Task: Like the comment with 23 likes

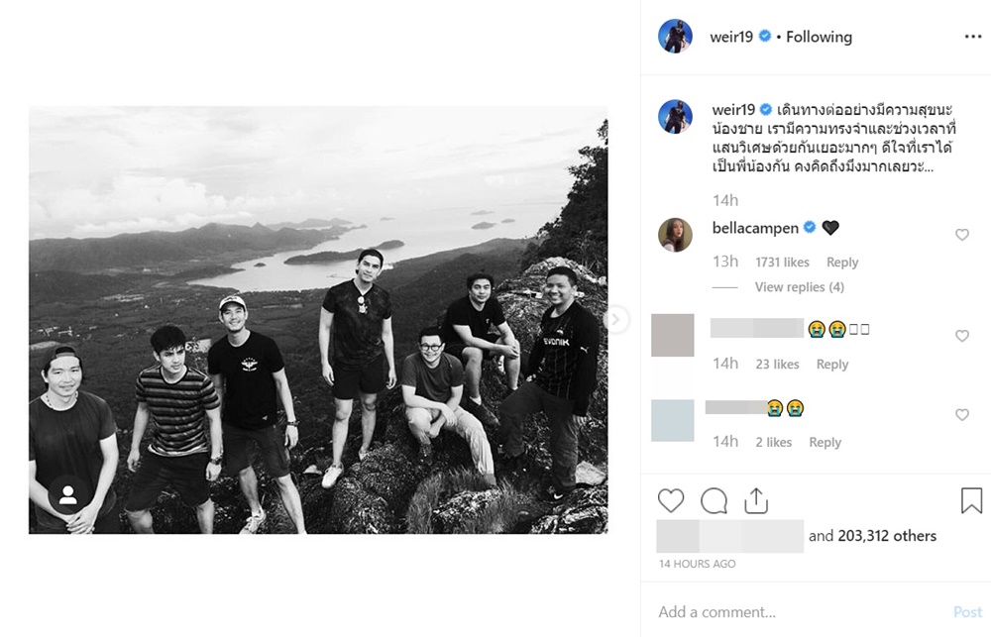Action: (961, 337)
